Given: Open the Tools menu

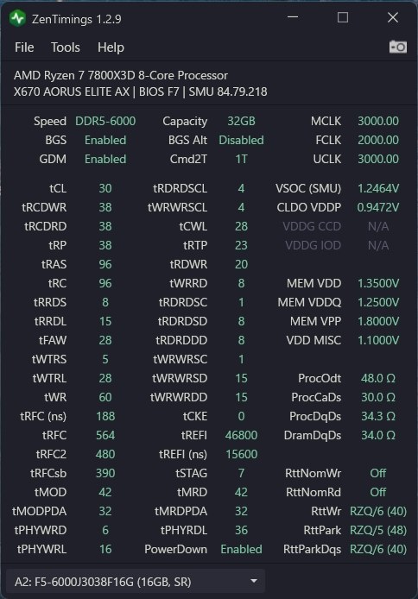Looking at the screenshot, I should [66, 47].
